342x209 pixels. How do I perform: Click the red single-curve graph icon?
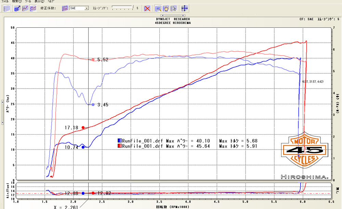pos(25,8)
